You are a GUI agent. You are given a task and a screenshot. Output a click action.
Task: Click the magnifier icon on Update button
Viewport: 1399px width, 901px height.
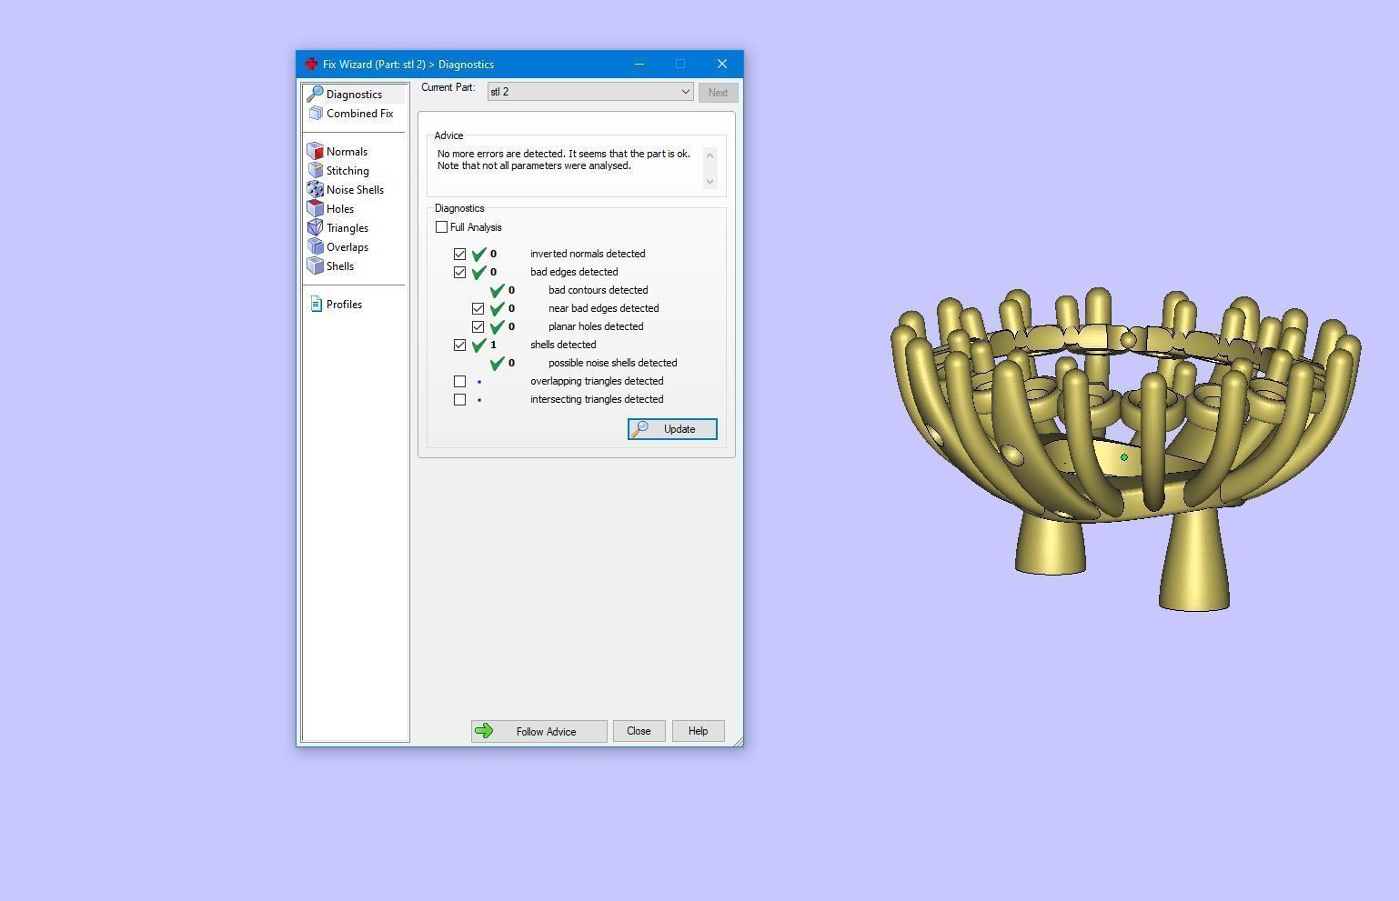point(640,429)
